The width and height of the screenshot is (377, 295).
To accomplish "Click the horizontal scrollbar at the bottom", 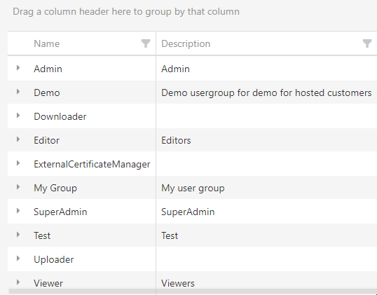I will (192, 291).
